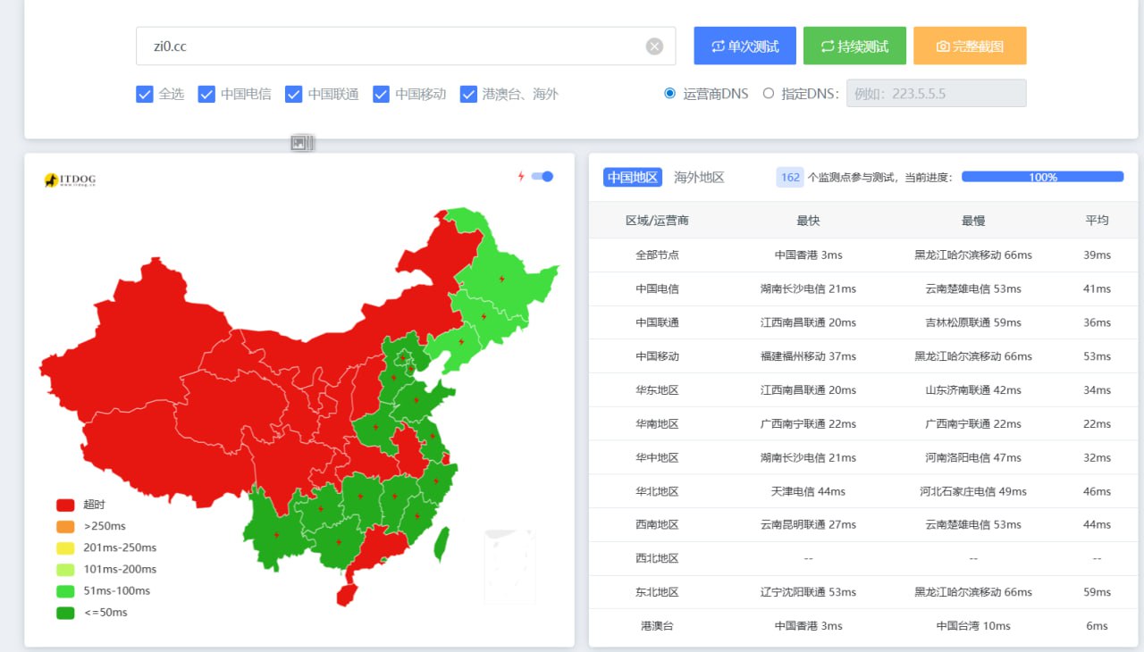Click the red 超时 legend swatch

(x=65, y=505)
